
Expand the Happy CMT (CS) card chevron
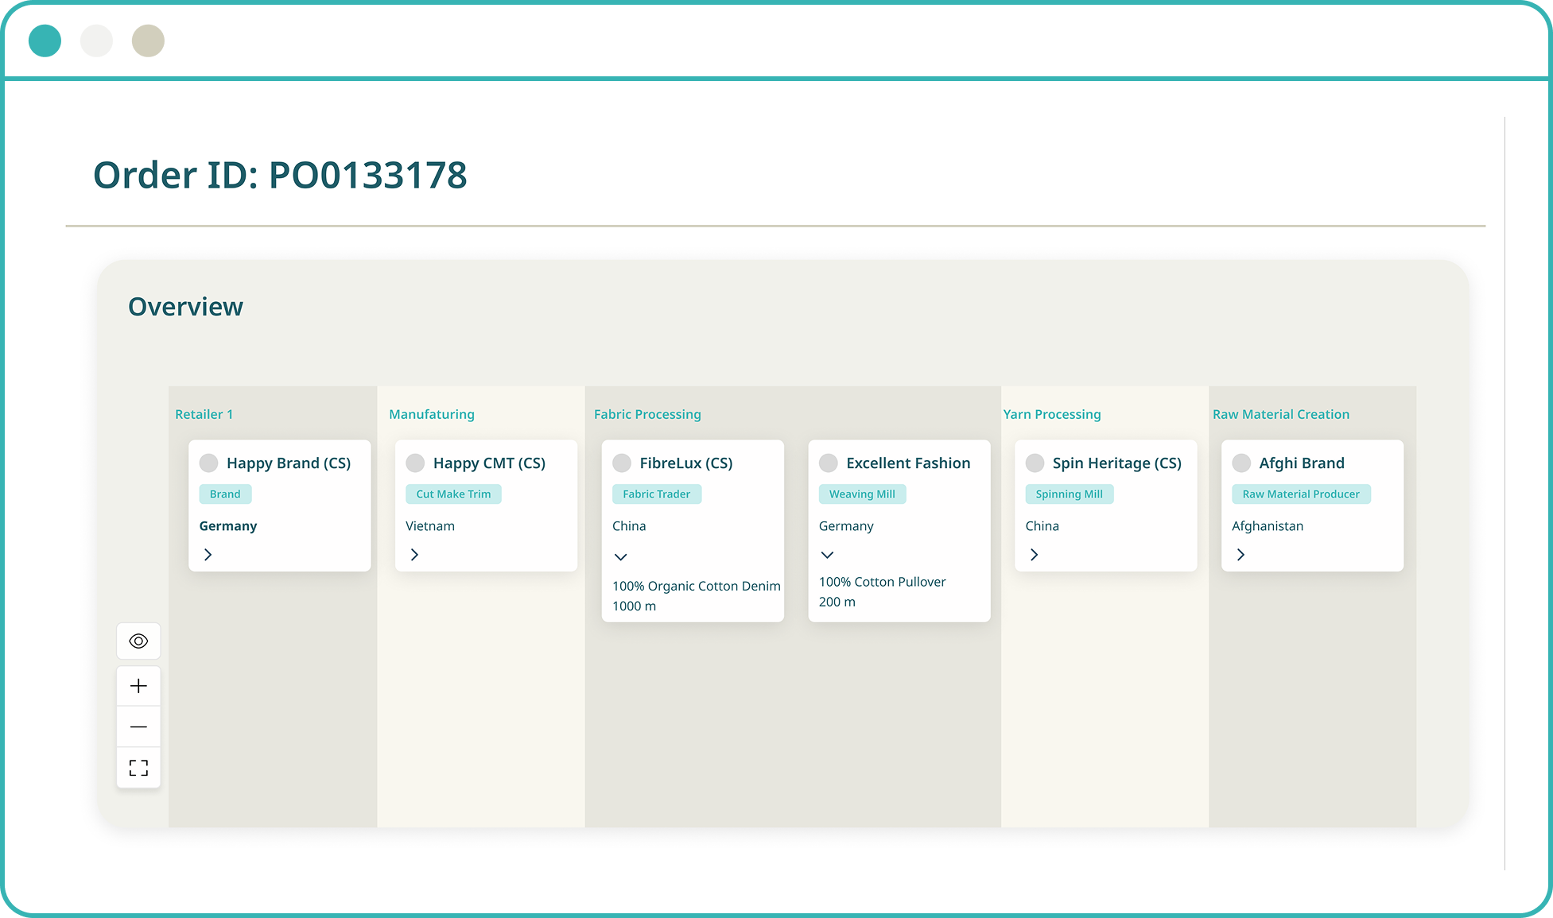(414, 555)
